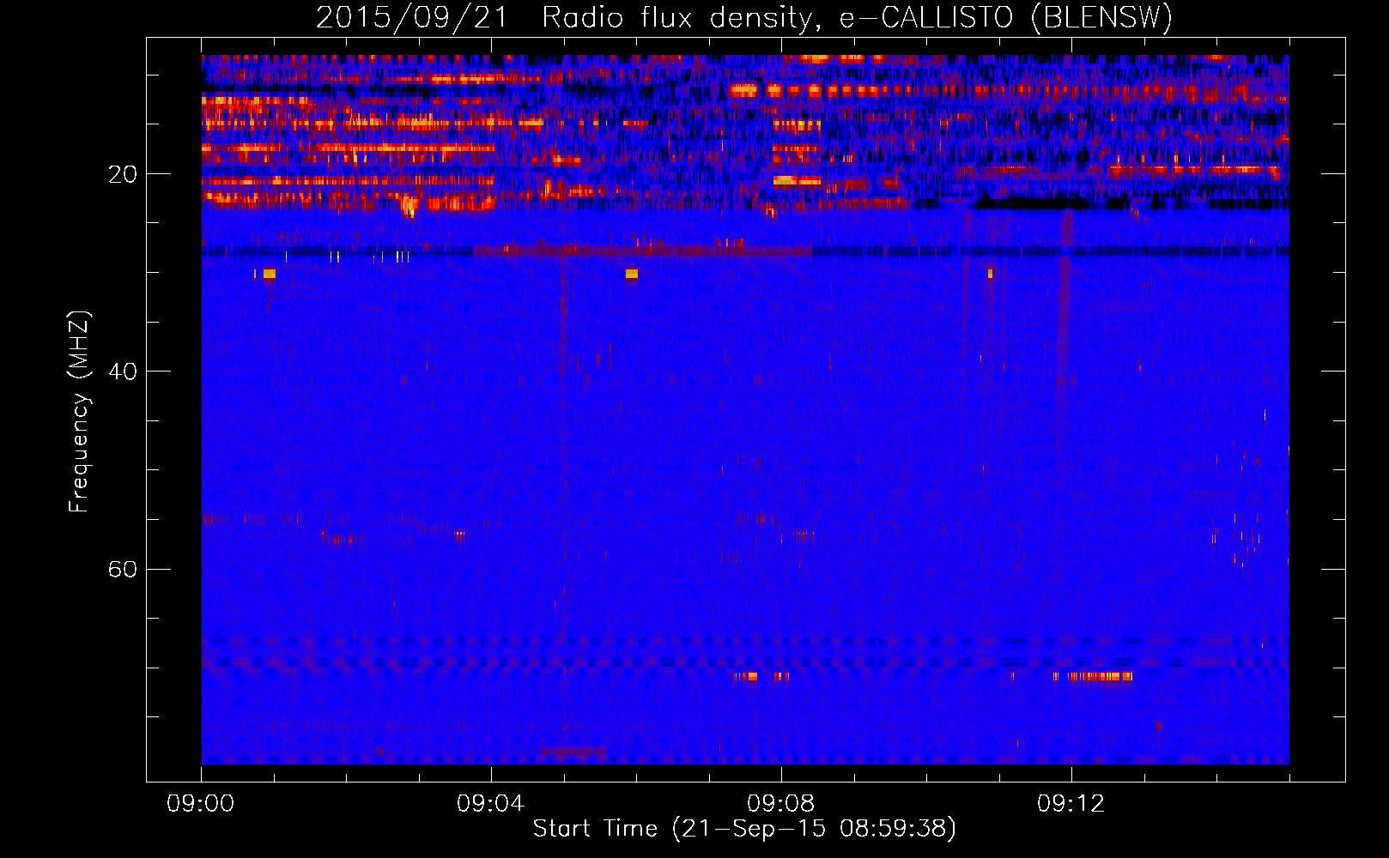Click the 'Start Time (21-Sep-15 08:59:38)' label
The width and height of the screenshot is (1389, 858).
click(744, 829)
